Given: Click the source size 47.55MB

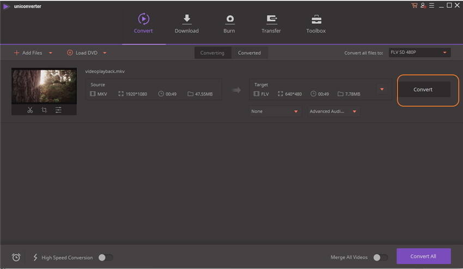Looking at the screenshot, I should pyautogui.click(x=204, y=94).
